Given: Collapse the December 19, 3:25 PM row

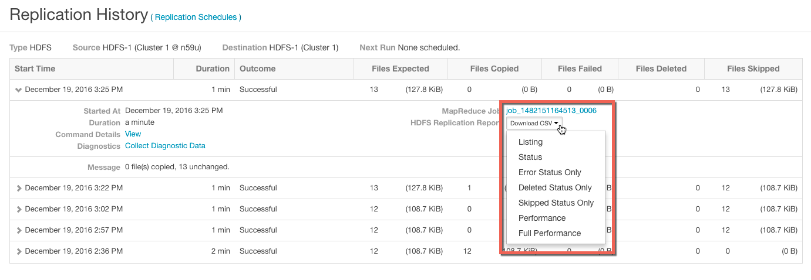Looking at the screenshot, I should (19, 90).
